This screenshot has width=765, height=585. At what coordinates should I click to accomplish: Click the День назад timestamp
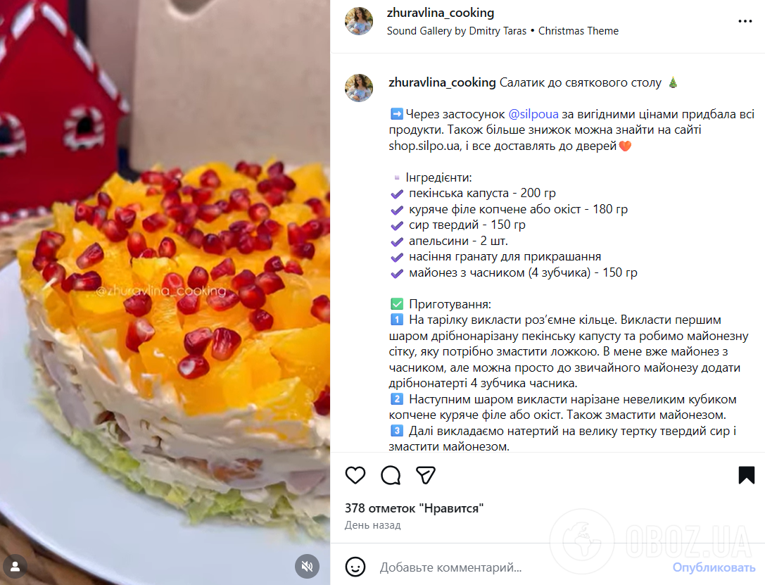coord(373,525)
